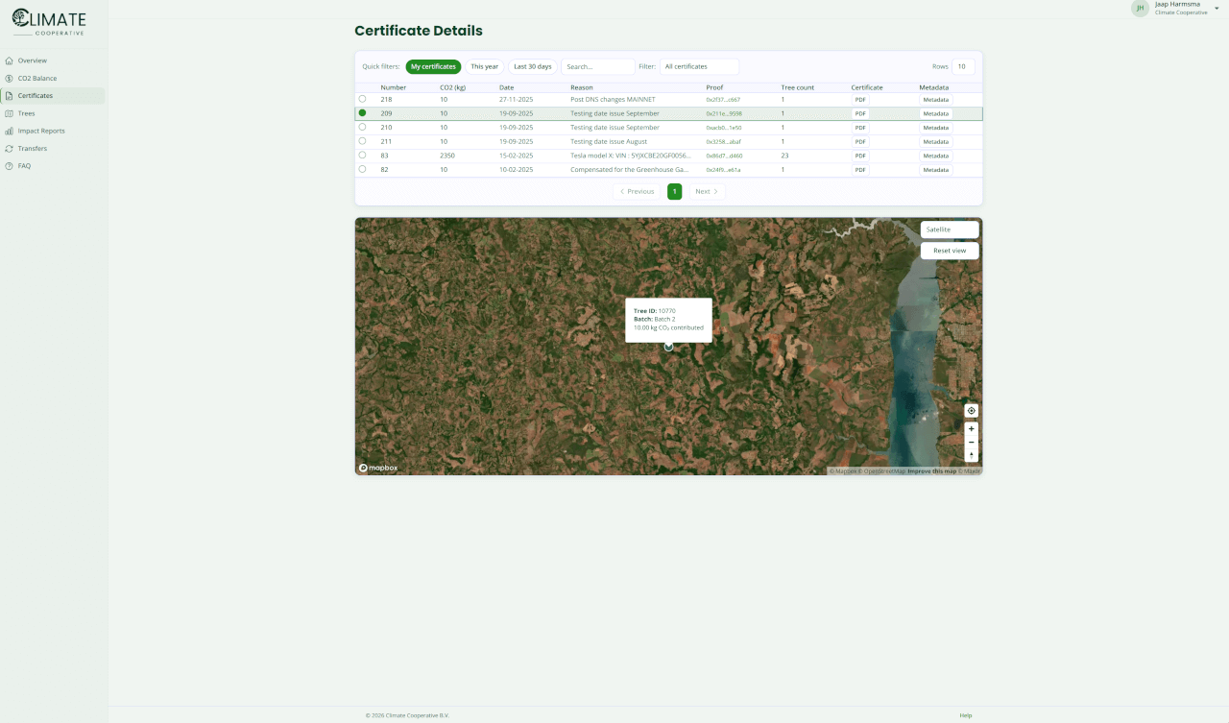Select radio button for certificate 211
1229x723 pixels.
[362, 141]
